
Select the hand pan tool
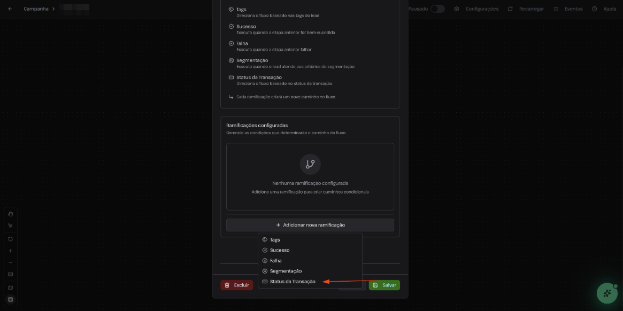pos(10,214)
